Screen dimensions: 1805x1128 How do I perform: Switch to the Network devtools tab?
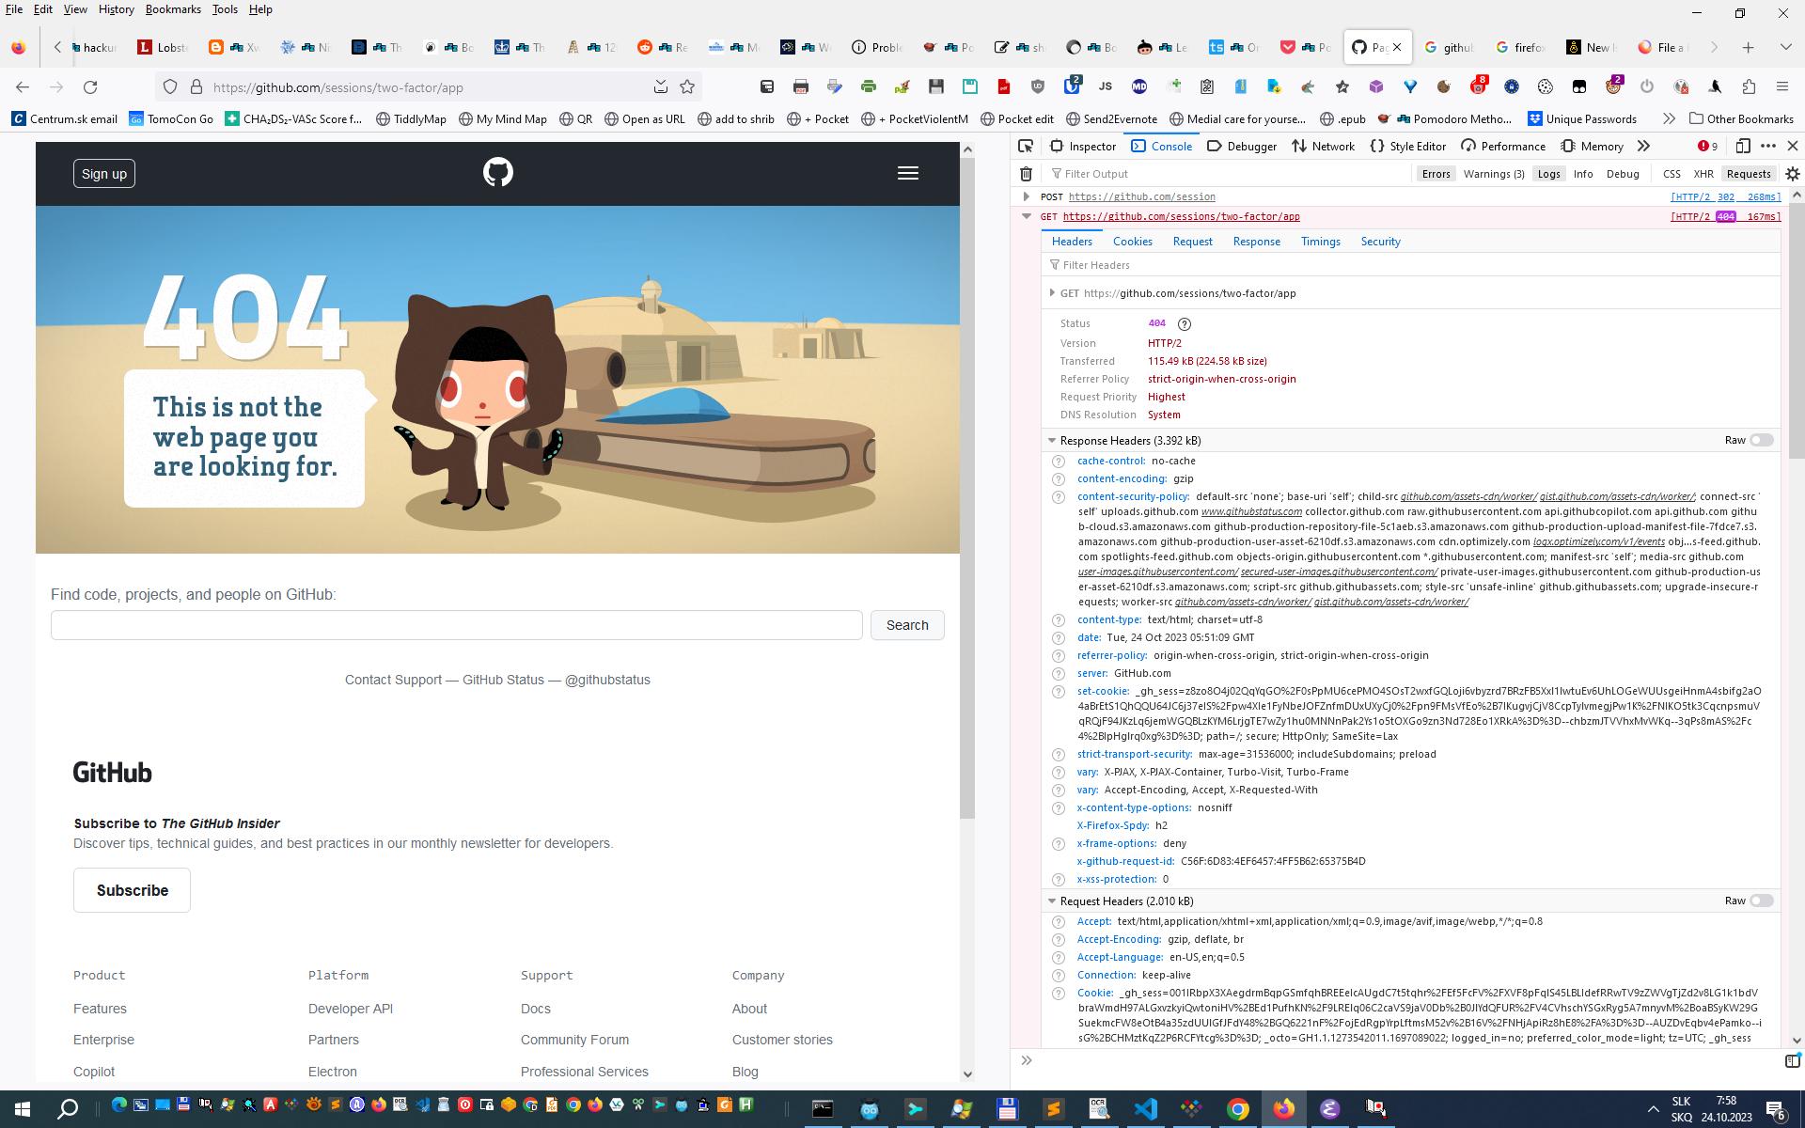point(1323,146)
